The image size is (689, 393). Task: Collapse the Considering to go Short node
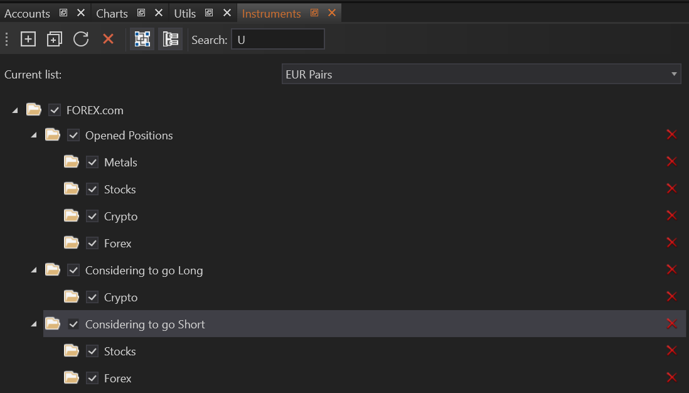click(34, 325)
